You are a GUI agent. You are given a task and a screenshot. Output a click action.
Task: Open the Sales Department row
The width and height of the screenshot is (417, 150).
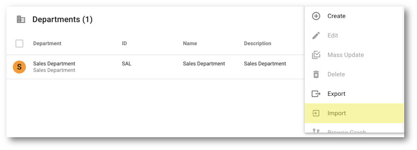click(156, 67)
